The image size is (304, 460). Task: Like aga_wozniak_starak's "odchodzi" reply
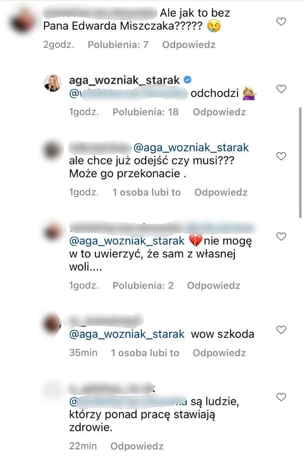[x=281, y=89]
